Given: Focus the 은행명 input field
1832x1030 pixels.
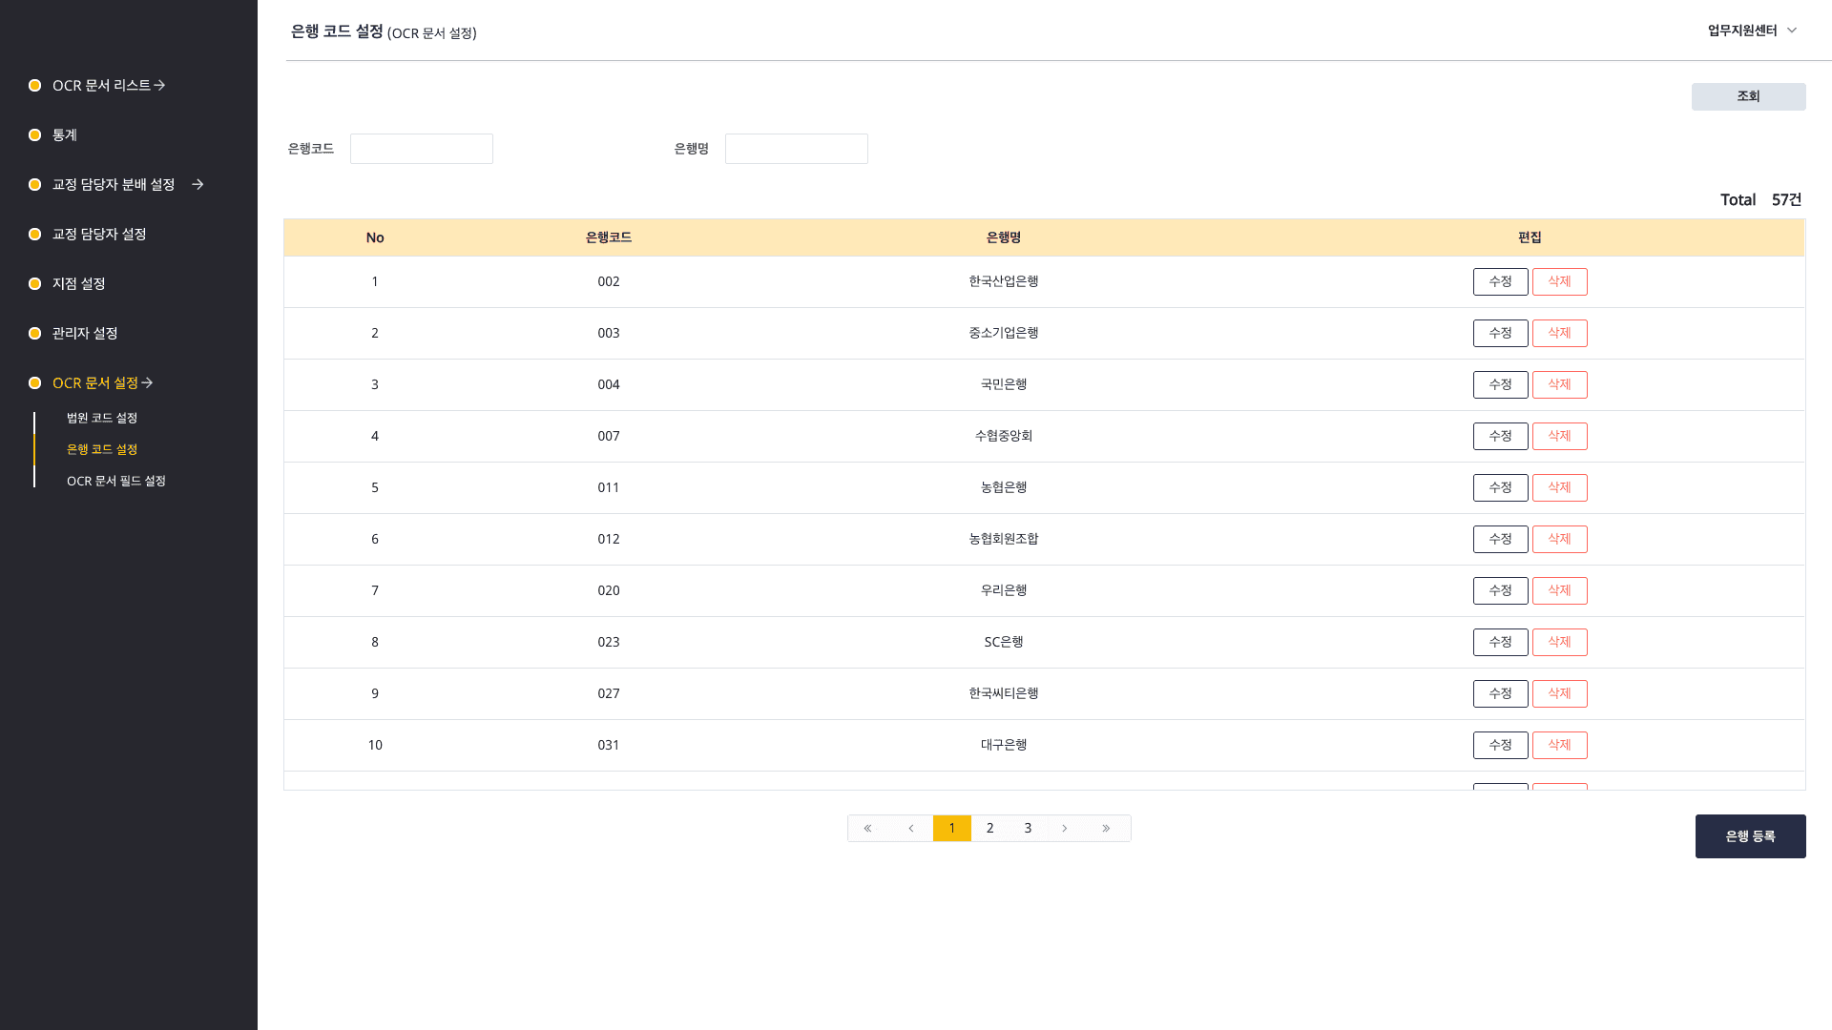Looking at the screenshot, I should pyautogui.click(x=797, y=149).
